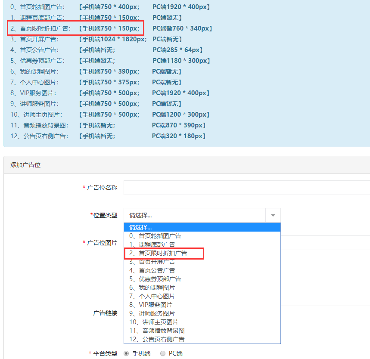
Task: Select option 0、首页轮播图广告
Action: tap(202, 236)
